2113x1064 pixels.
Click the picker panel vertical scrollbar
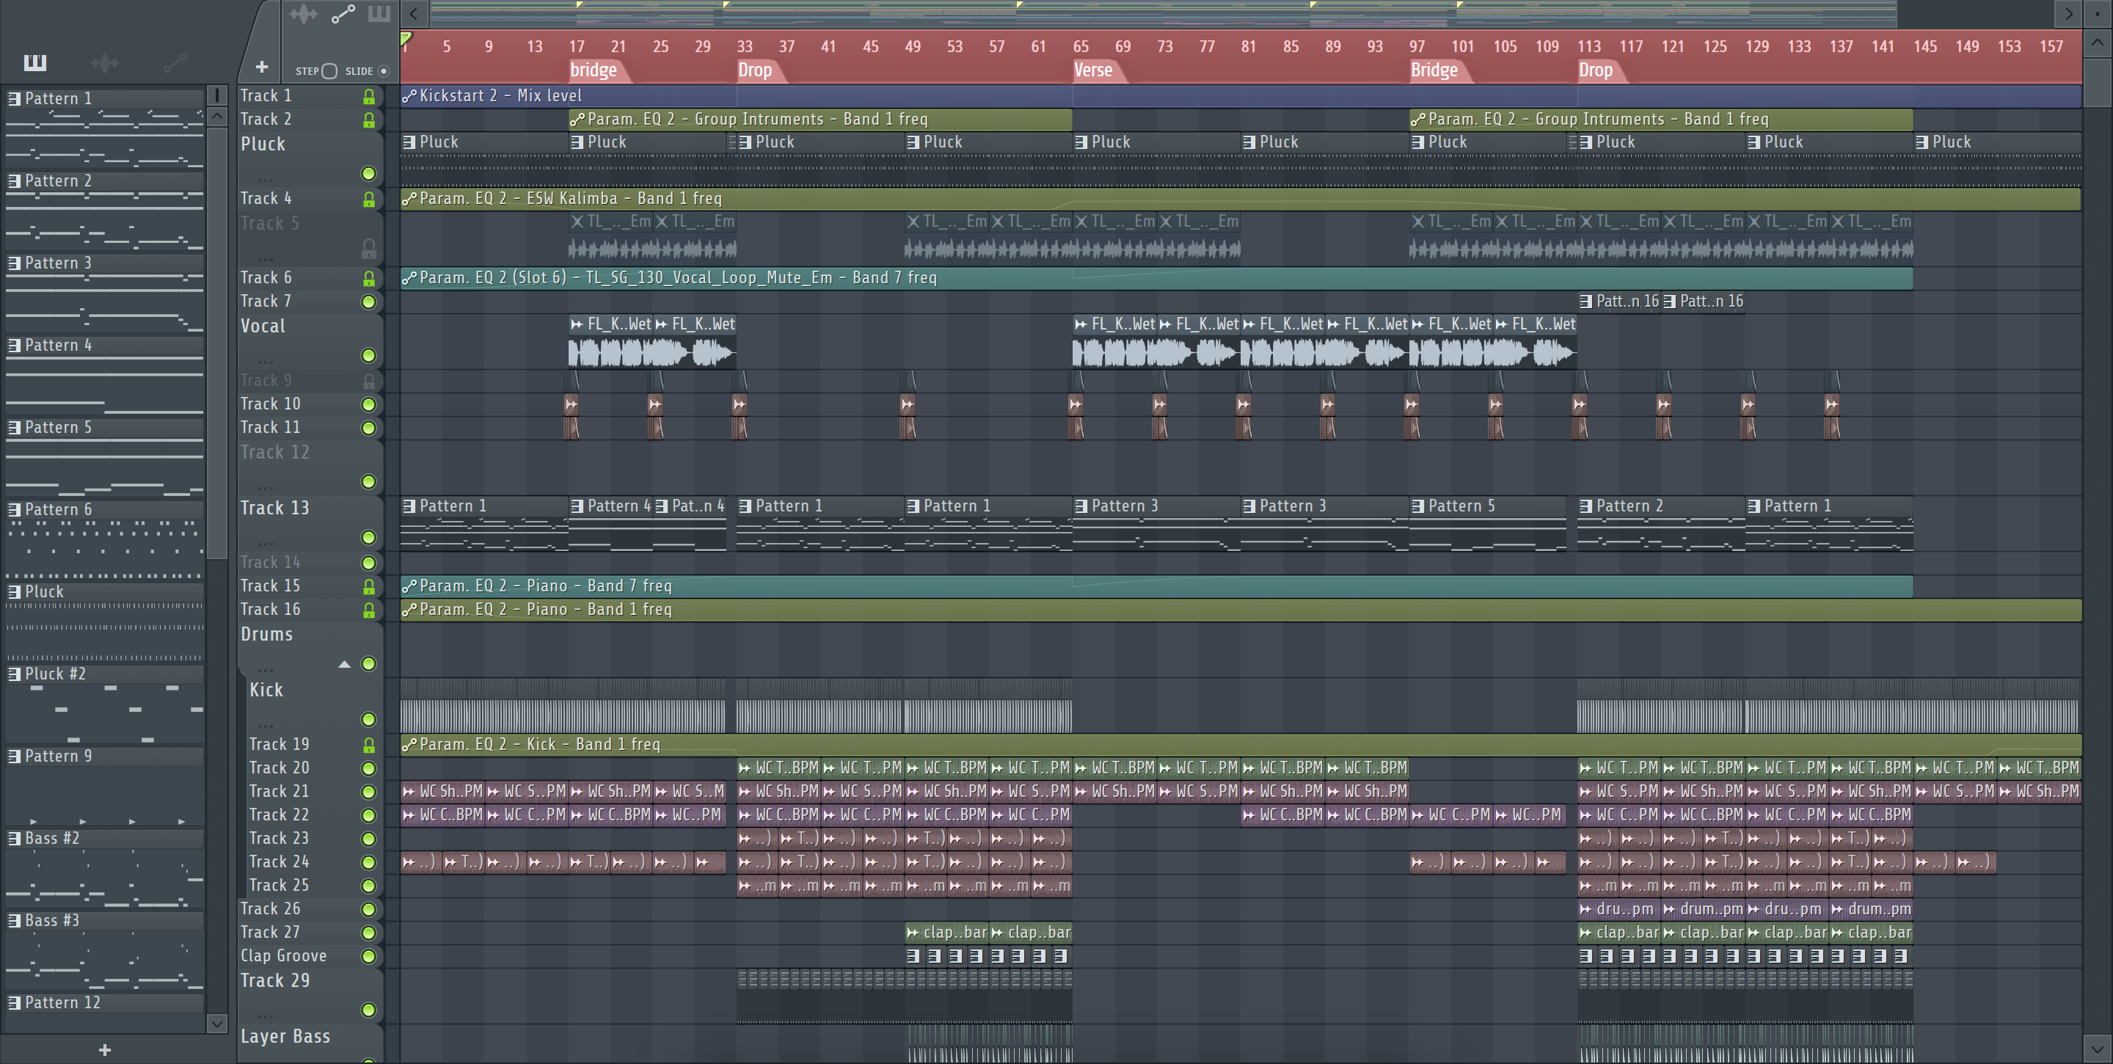tap(216, 342)
